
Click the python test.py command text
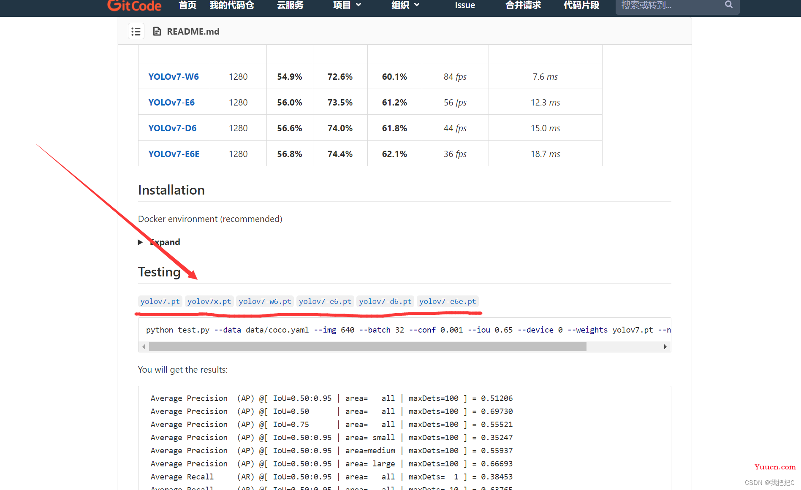178,330
